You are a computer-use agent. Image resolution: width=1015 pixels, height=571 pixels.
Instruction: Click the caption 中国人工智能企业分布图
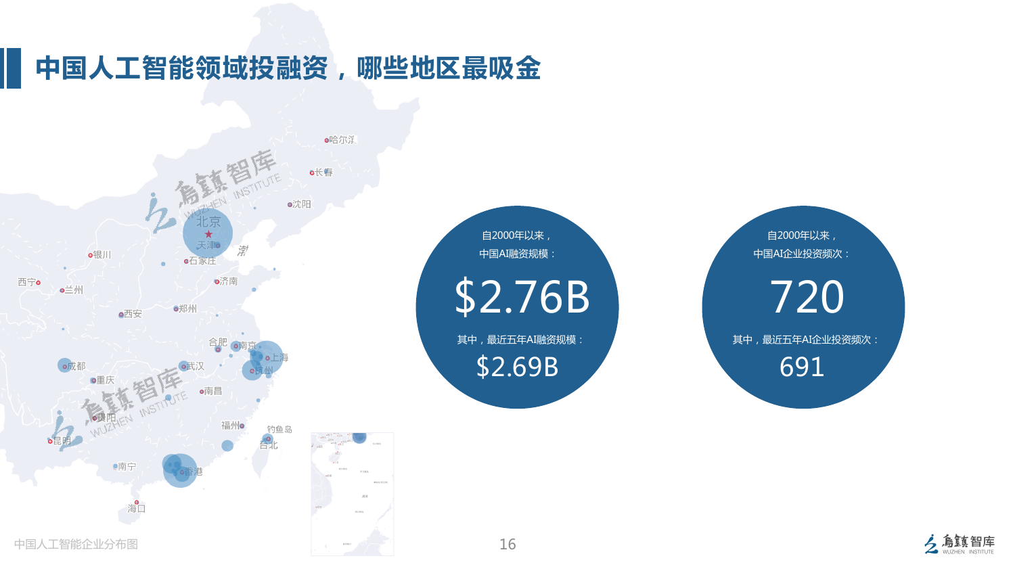tap(76, 544)
